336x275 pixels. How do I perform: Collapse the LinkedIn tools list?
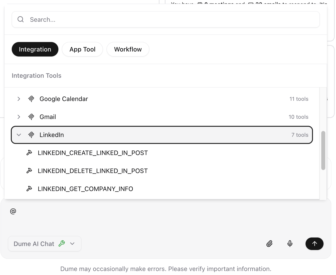[x=19, y=135]
